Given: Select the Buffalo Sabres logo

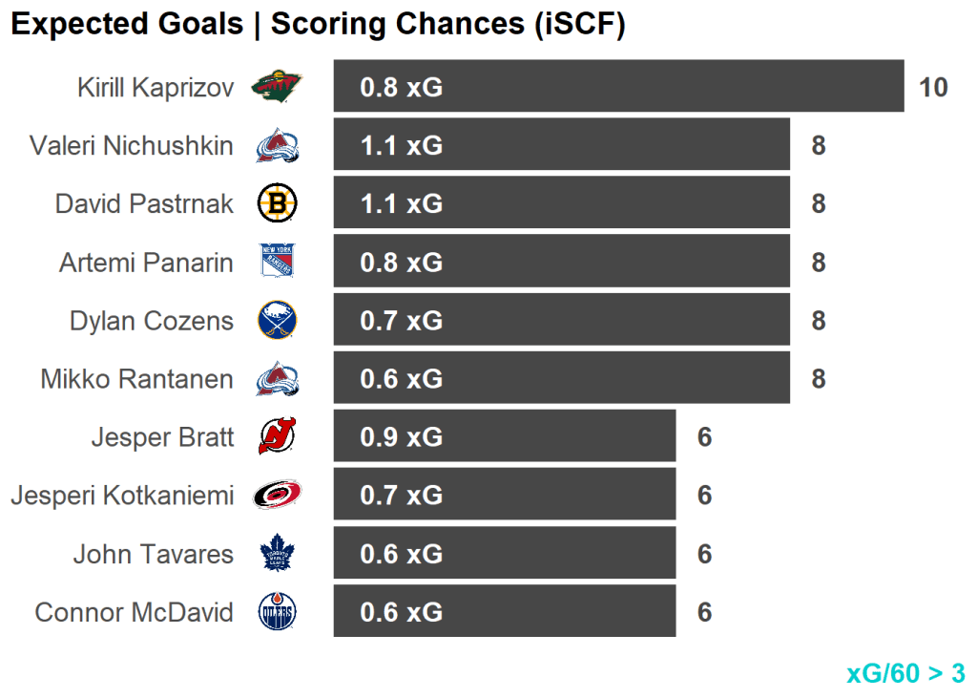Looking at the screenshot, I should 277,321.
